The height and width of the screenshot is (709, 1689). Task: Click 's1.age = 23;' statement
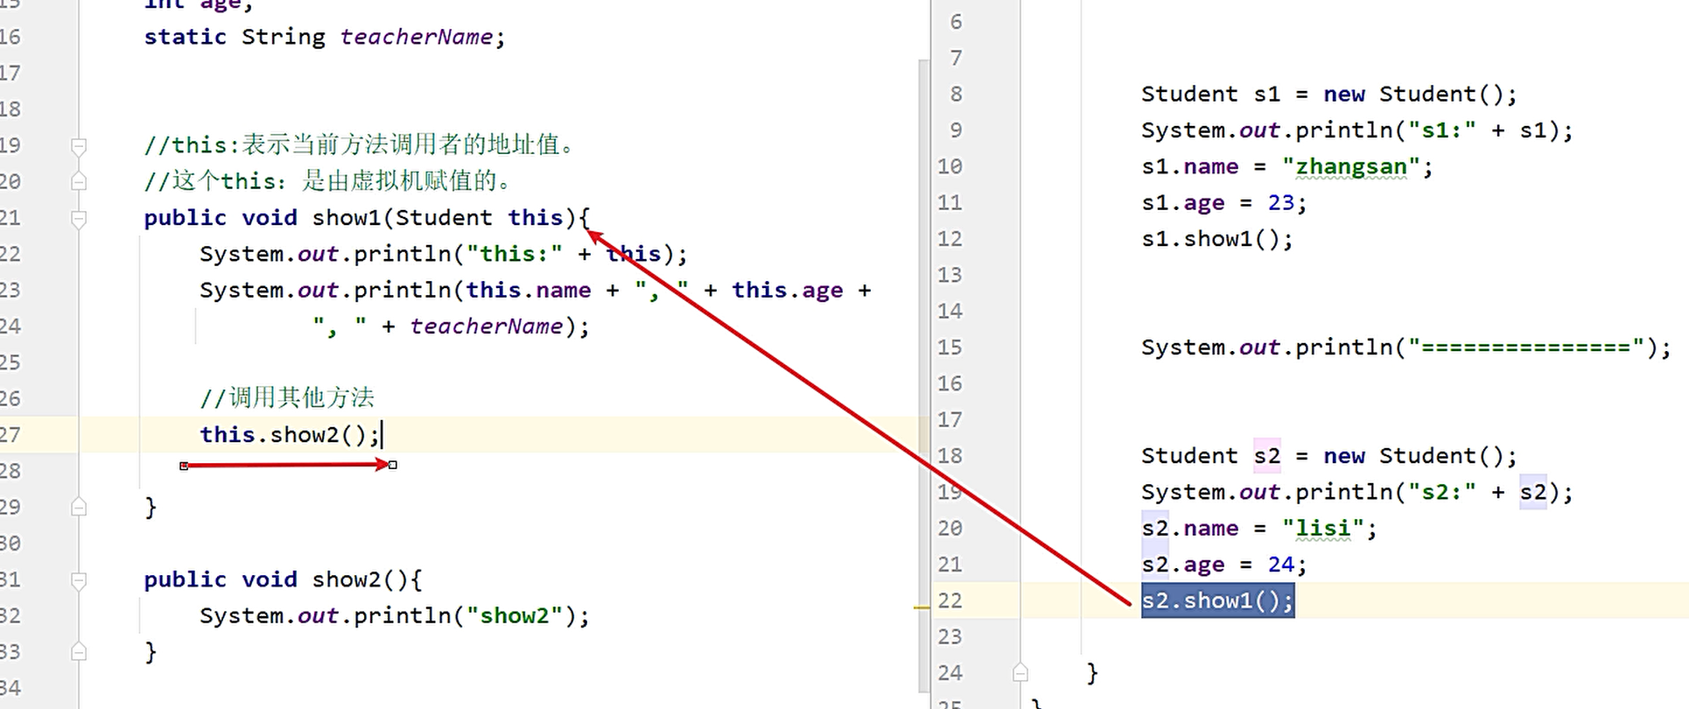[1223, 203]
